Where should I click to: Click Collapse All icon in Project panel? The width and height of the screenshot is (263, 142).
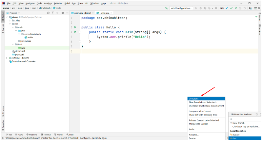pyautogui.click(x=57, y=13)
